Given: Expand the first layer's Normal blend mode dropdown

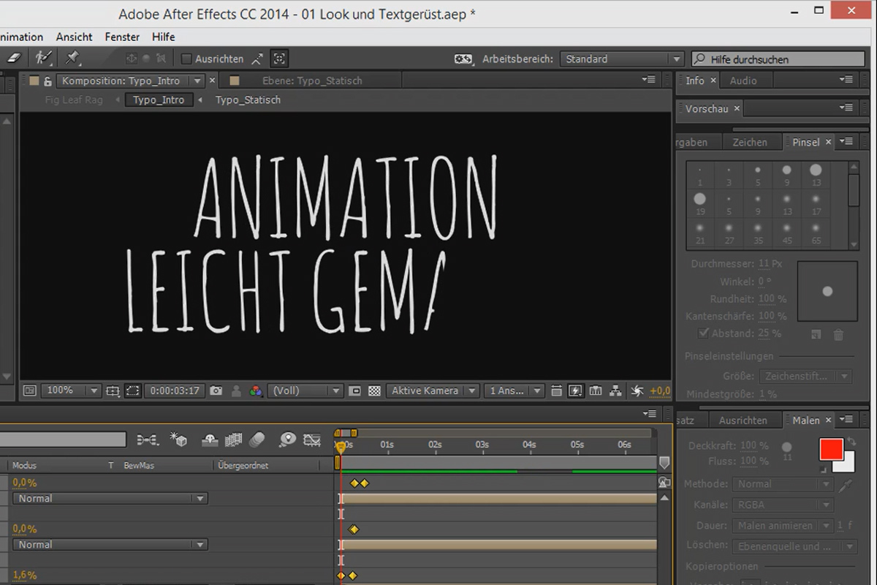Looking at the screenshot, I should [x=110, y=499].
